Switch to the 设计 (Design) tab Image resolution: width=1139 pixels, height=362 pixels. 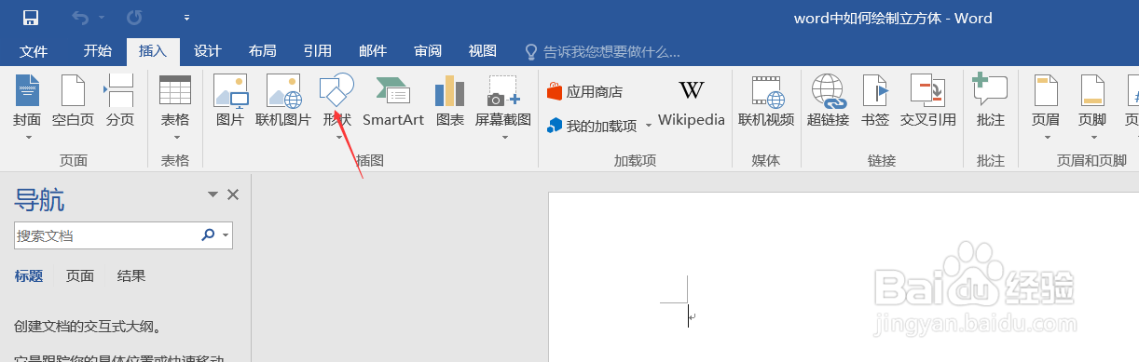click(207, 50)
